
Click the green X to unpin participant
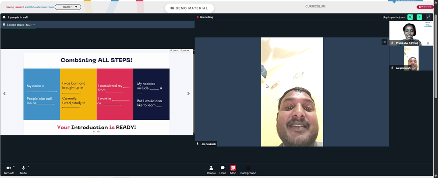410,17
